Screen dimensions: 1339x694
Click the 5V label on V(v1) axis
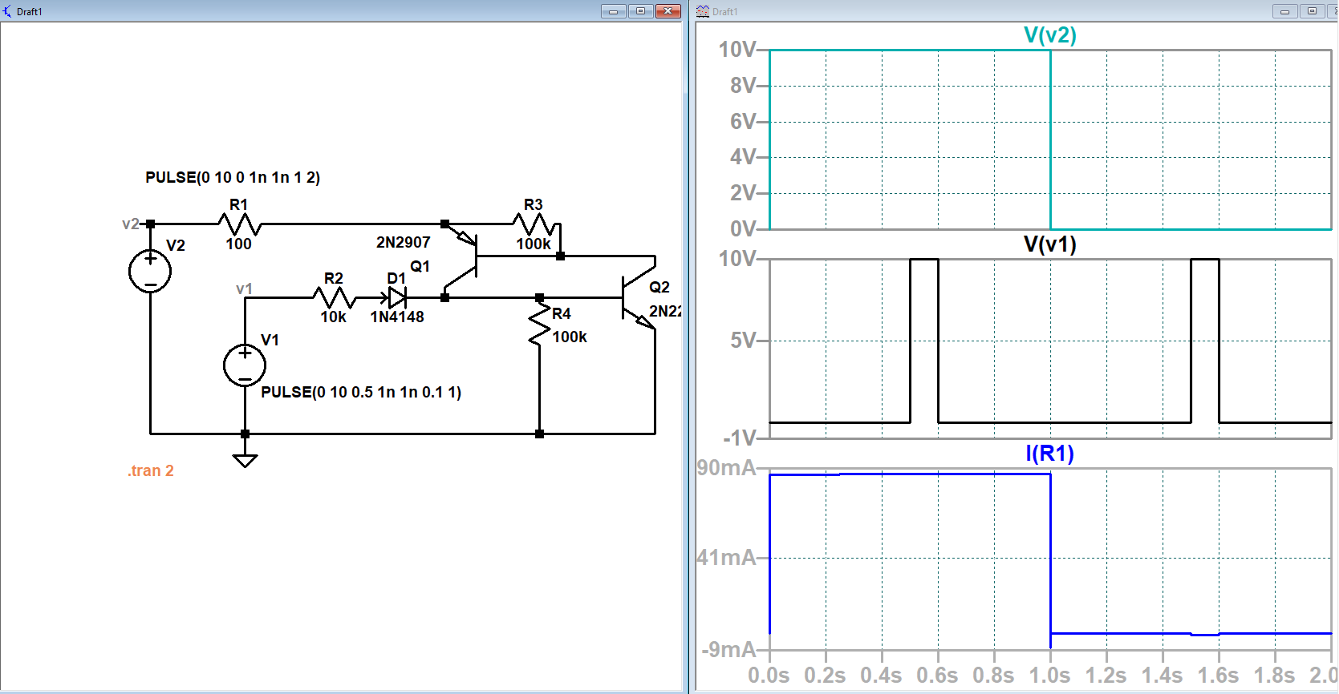(x=744, y=341)
